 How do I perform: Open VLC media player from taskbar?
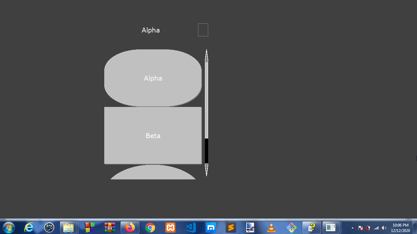271,227
